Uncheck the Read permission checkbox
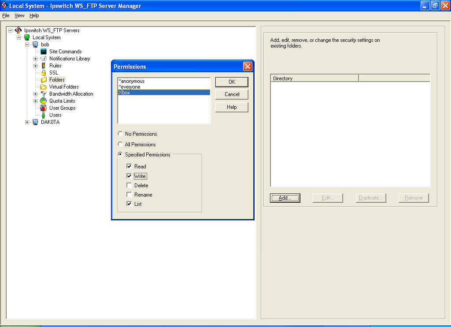This screenshot has height=327, width=451. [x=129, y=167]
